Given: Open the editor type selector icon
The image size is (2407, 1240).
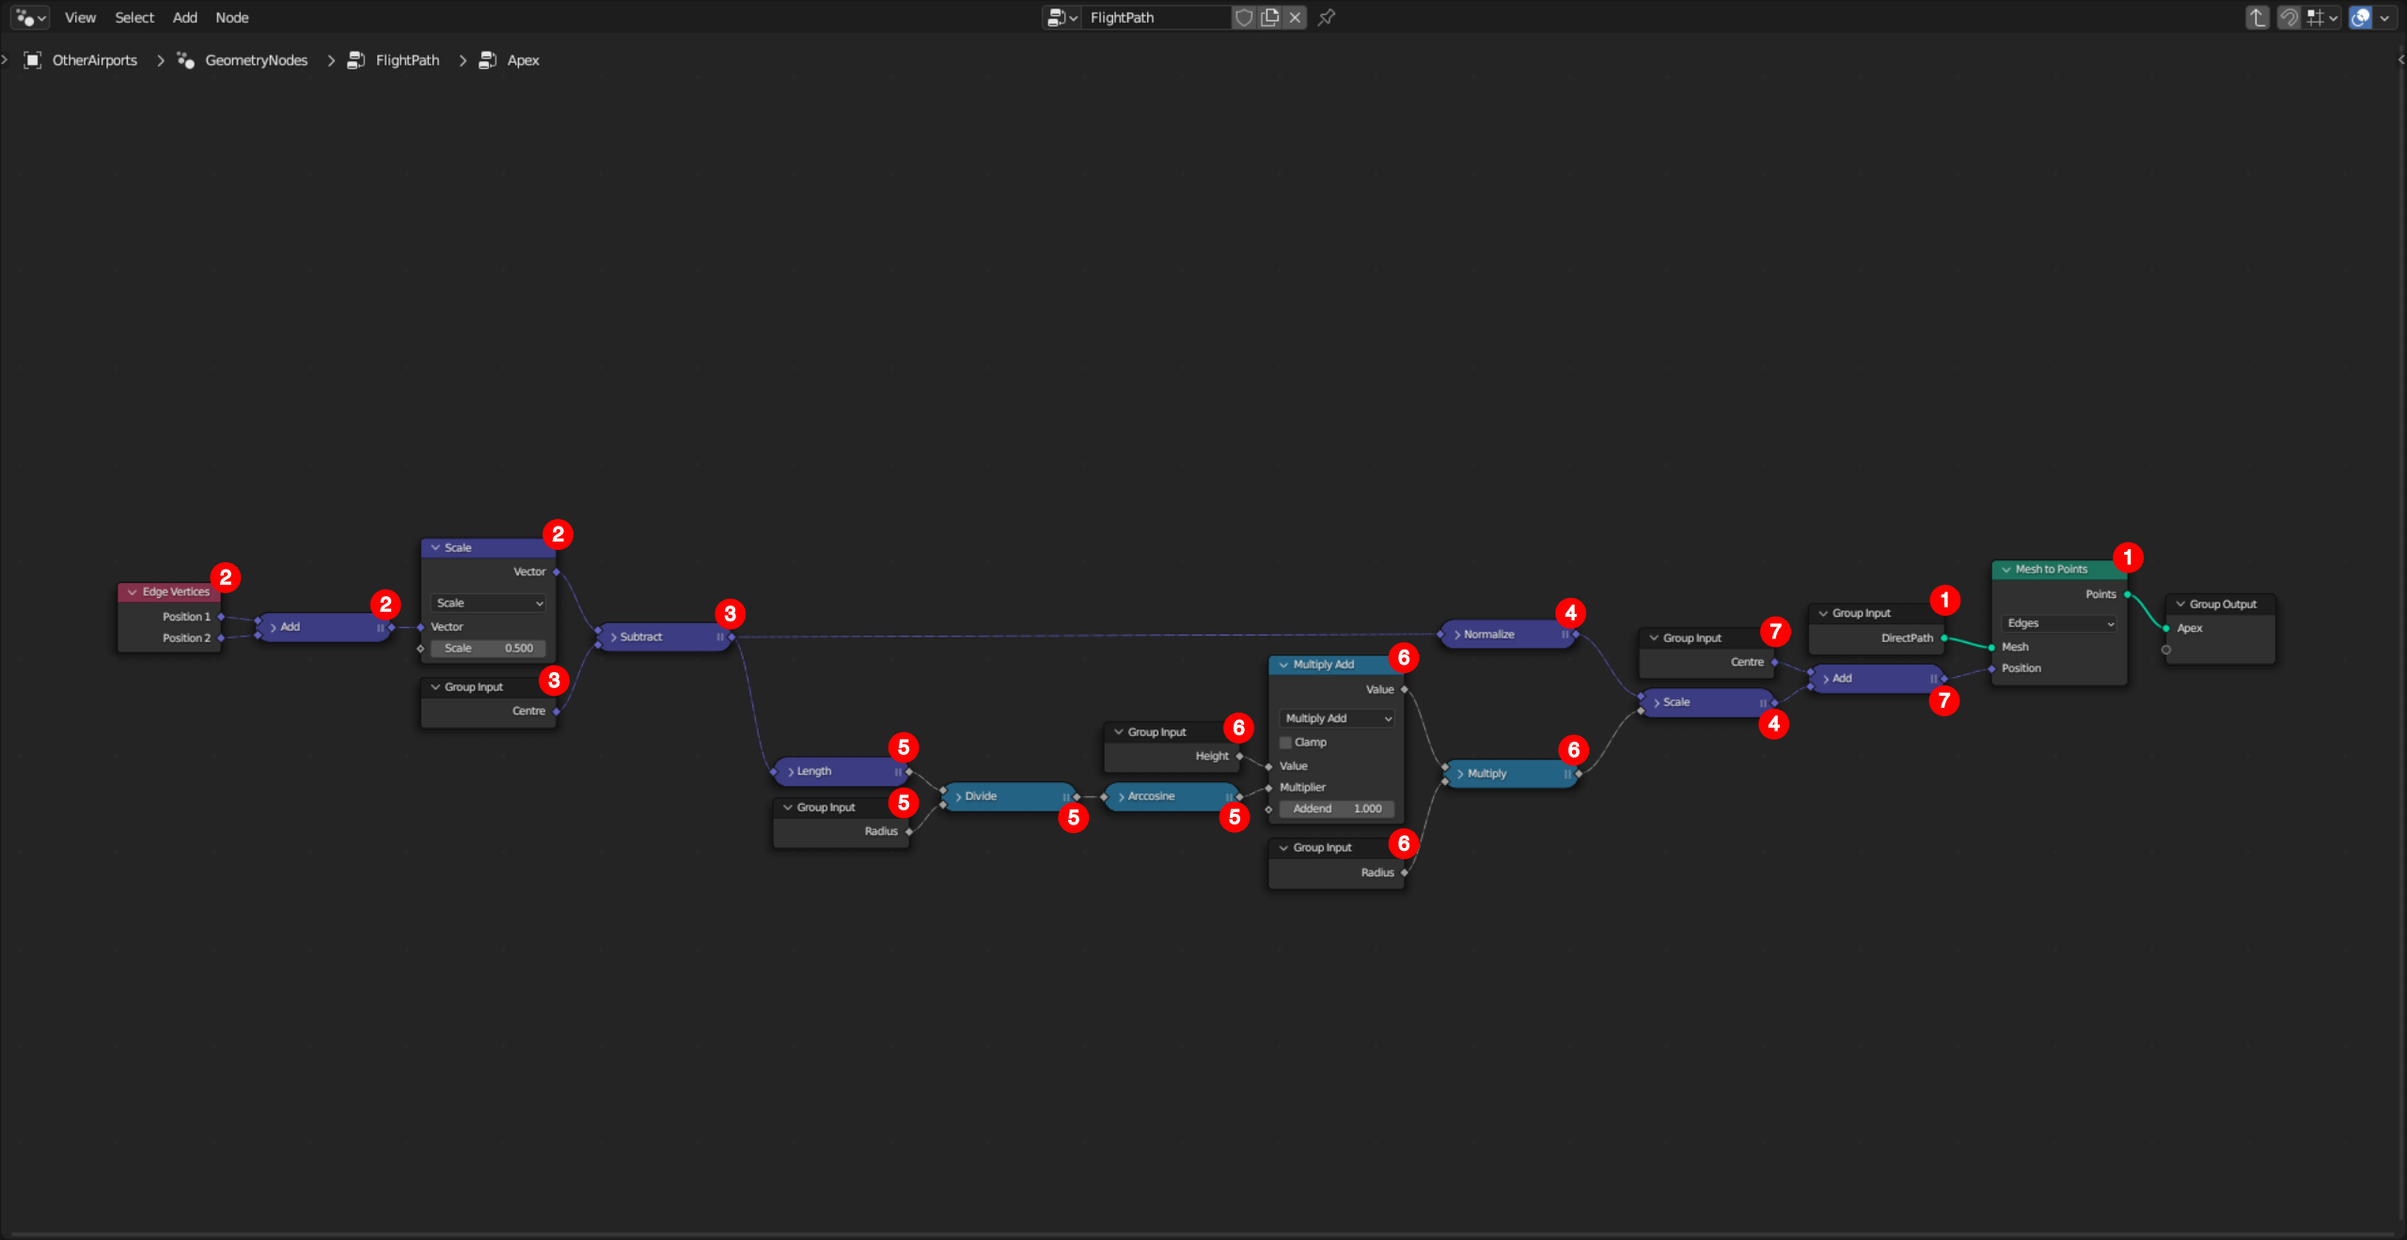Looking at the screenshot, I should 30,17.
